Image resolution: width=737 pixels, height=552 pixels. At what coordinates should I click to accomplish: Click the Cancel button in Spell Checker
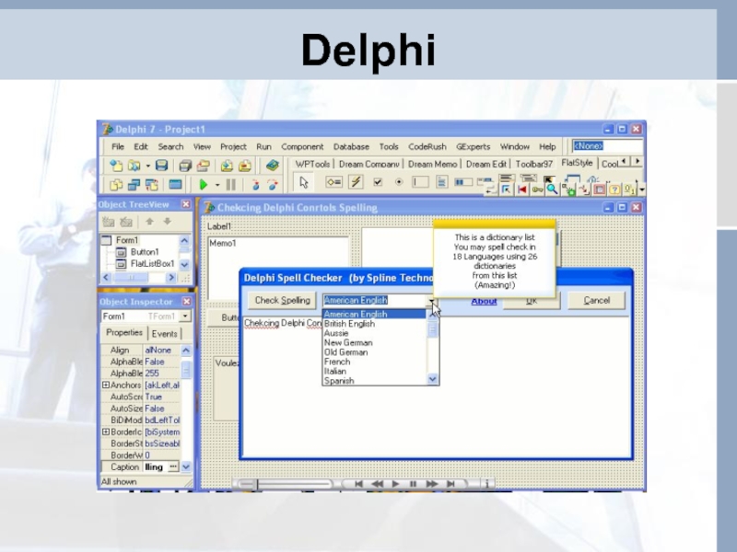[596, 301]
